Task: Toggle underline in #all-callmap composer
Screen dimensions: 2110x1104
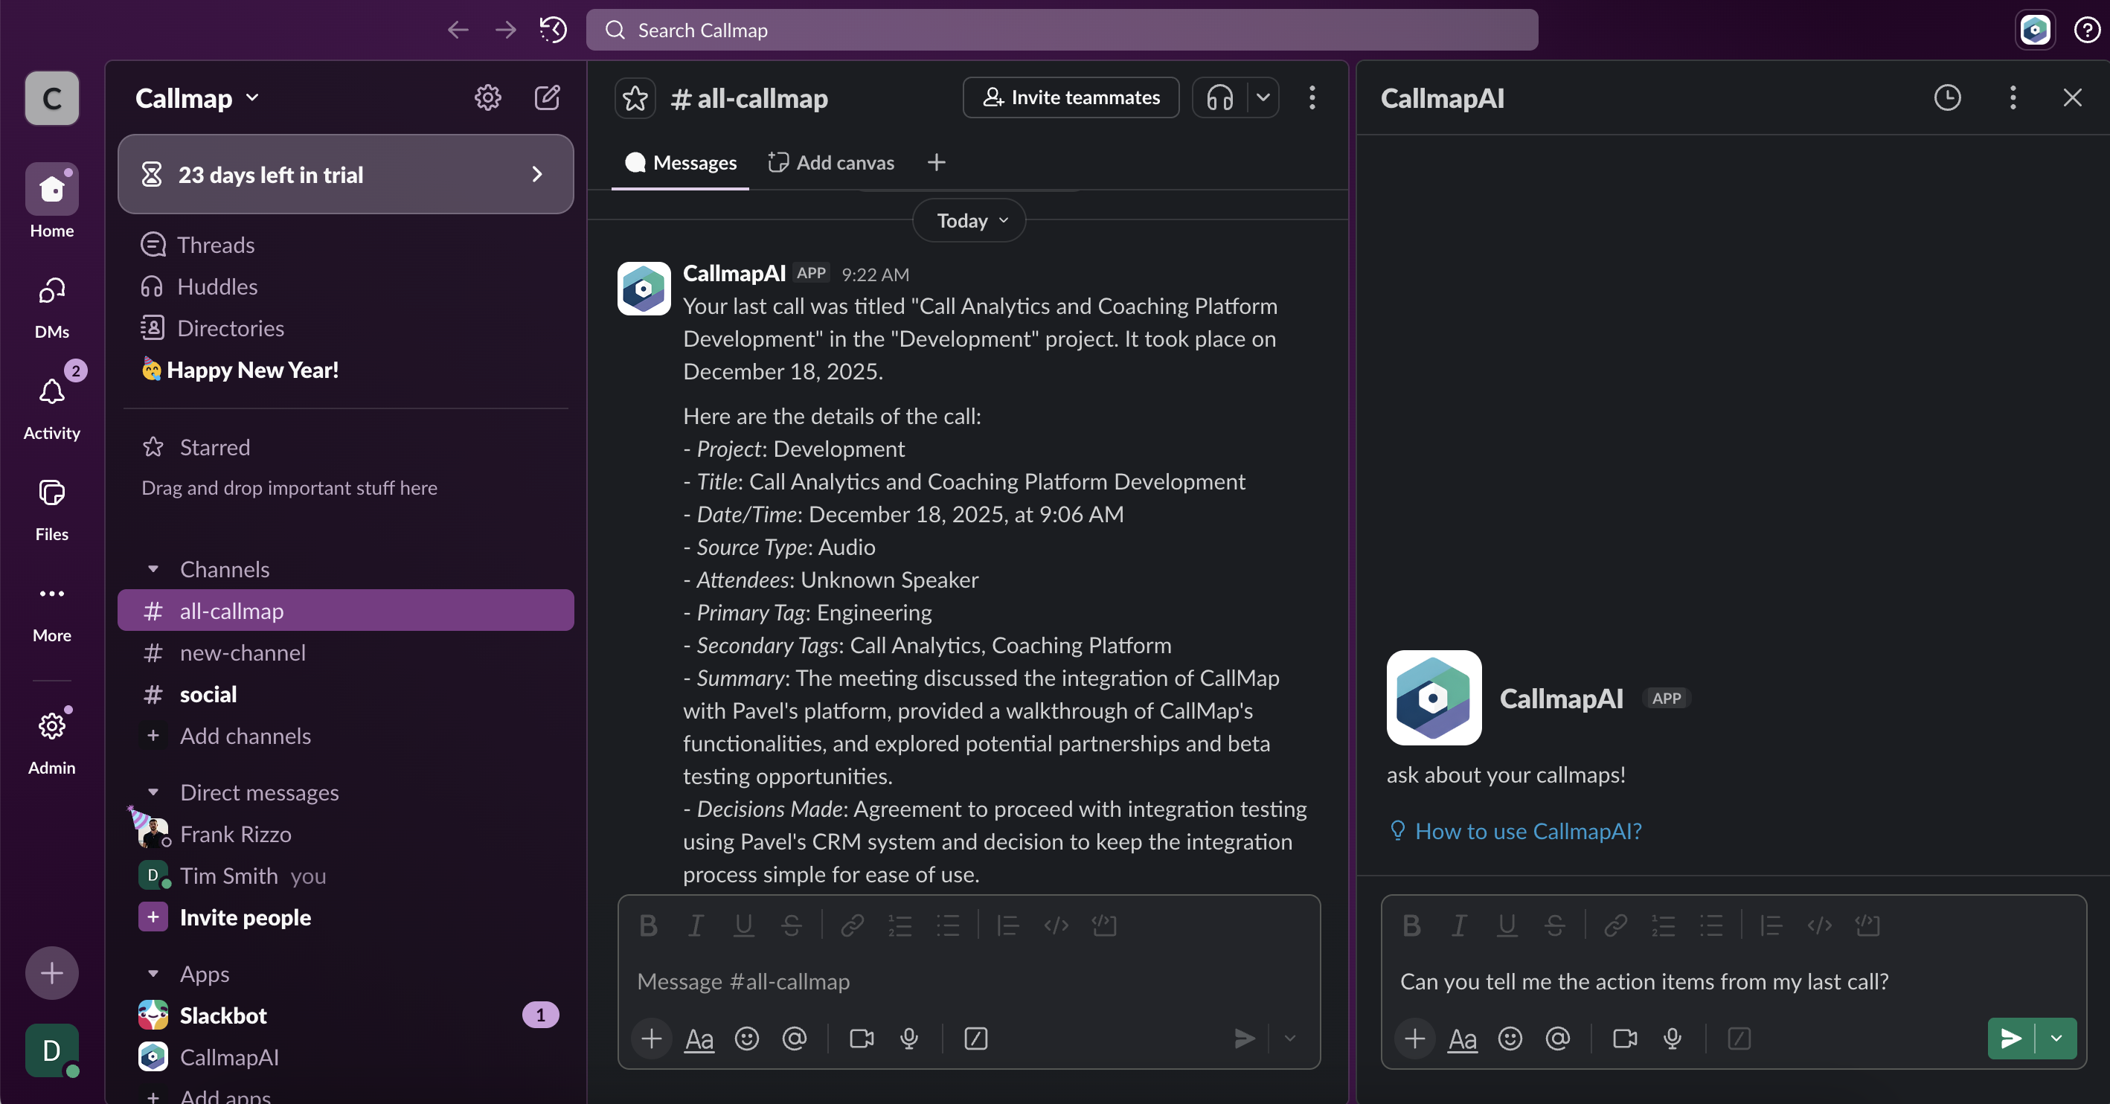Action: click(743, 925)
